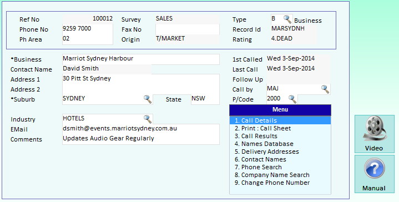Click the Business field Marriot Sydney Harbour

141,59
